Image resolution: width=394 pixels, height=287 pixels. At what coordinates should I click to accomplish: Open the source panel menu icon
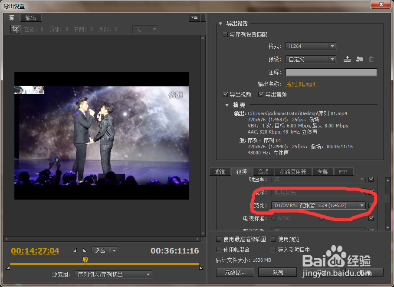(194, 17)
